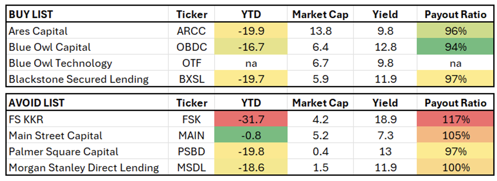Viewport: 497px width, 181px height.
Task: Click the 100% payout ratio cell
Action: [455, 168]
